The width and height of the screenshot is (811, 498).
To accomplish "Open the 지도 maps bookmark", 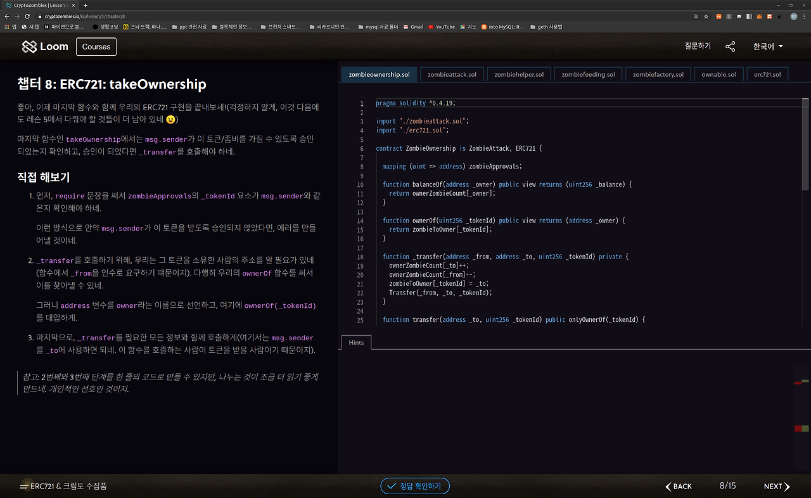I will pyautogui.click(x=468, y=27).
